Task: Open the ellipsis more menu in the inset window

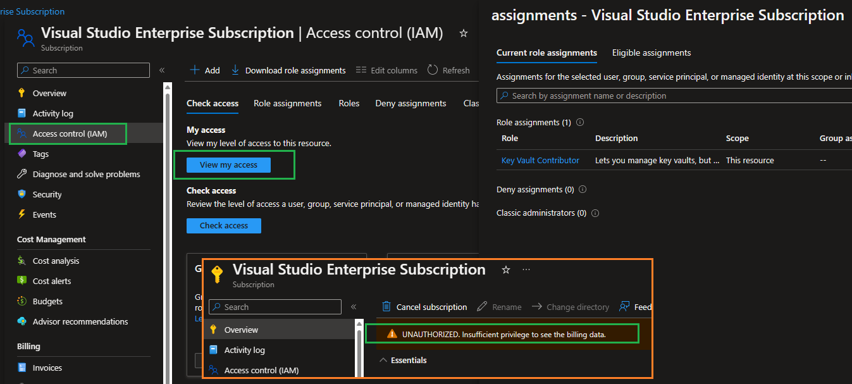Action: (526, 269)
